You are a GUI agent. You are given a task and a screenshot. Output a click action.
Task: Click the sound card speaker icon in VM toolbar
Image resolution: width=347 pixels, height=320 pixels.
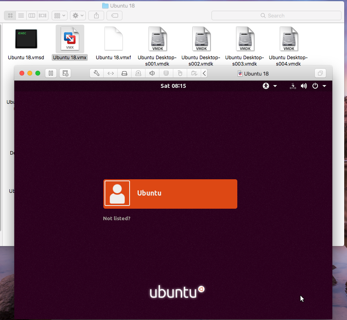tap(152, 73)
